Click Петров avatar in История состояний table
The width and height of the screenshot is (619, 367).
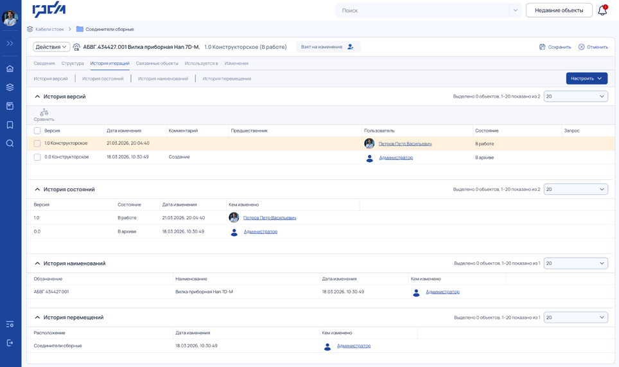(234, 217)
